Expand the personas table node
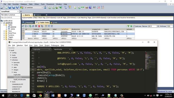The image size is (174, 98). (x=7, y=27)
